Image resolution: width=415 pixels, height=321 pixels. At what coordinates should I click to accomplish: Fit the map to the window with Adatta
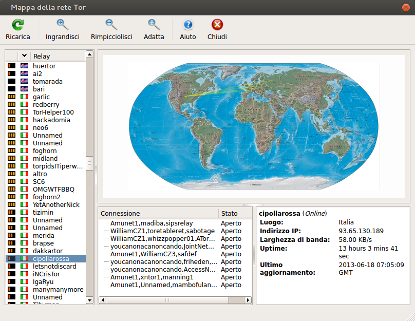pos(154,29)
